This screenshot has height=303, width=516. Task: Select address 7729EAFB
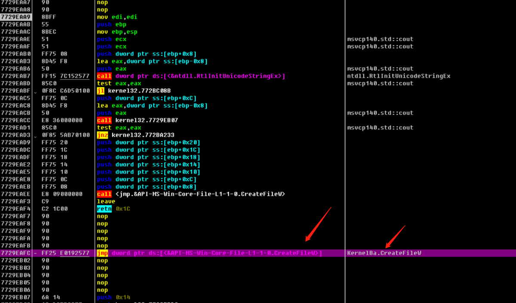(x=15, y=246)
